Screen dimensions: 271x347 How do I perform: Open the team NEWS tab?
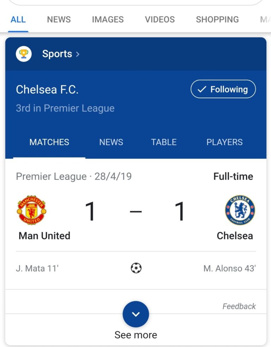point(111,142)
